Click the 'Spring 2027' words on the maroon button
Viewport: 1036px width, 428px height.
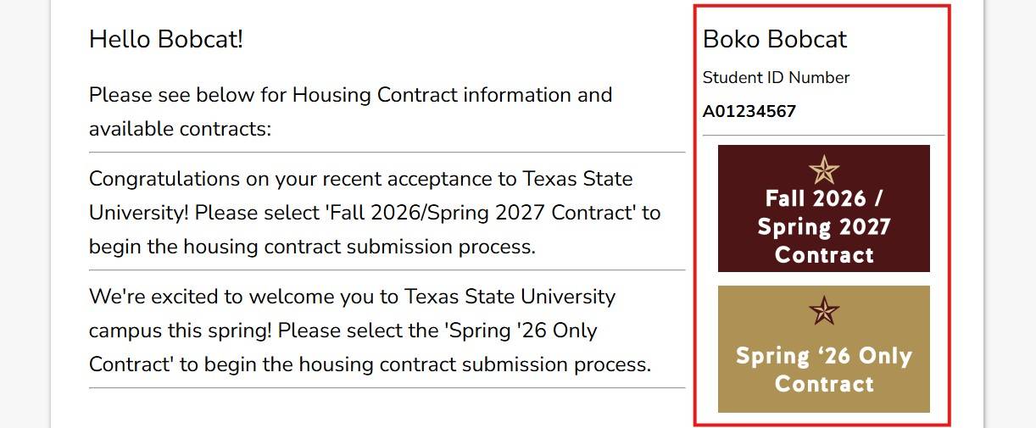823,227
